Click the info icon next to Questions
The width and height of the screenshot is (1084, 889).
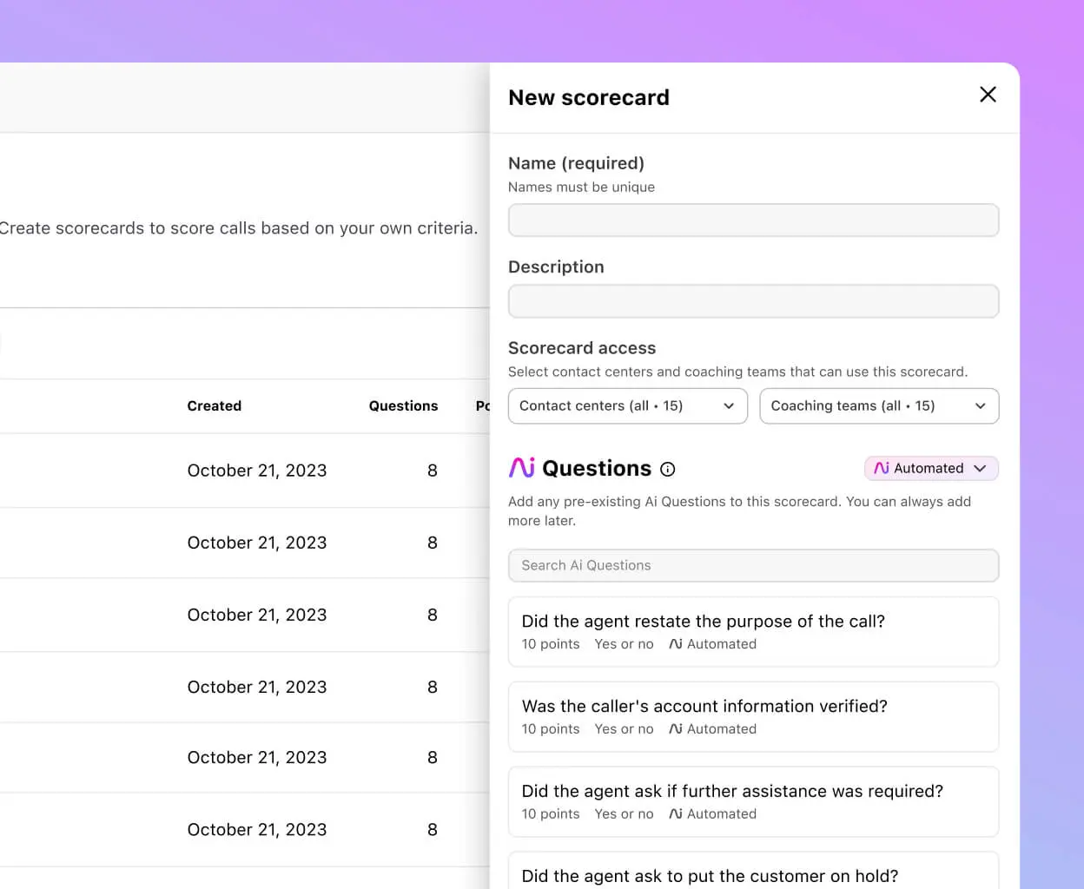[x=667, y=469]
